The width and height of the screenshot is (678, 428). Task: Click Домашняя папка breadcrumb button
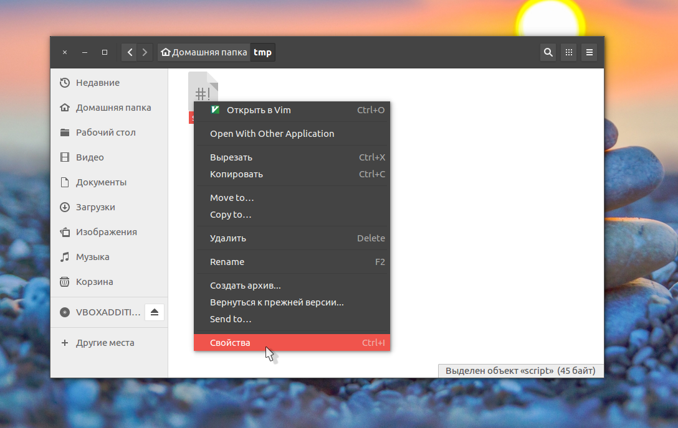click(204, 52)
